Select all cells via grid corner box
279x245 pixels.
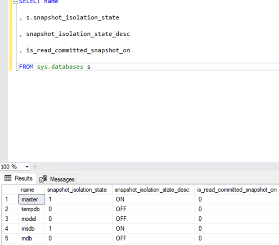point(9,190)
